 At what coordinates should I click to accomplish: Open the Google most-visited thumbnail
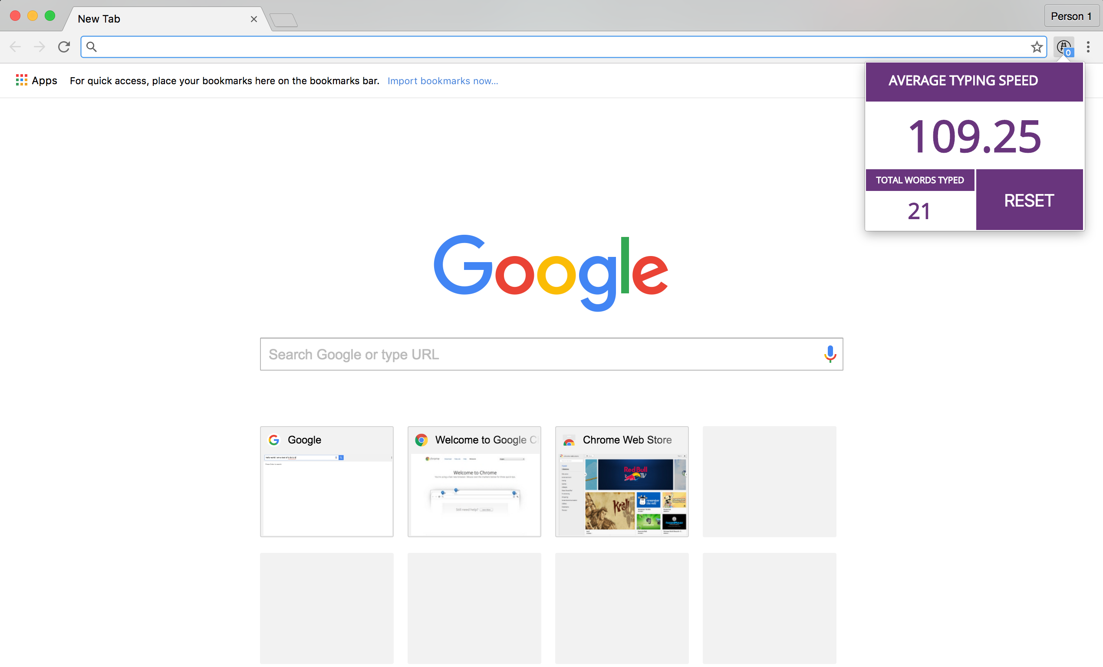[326, 481]
